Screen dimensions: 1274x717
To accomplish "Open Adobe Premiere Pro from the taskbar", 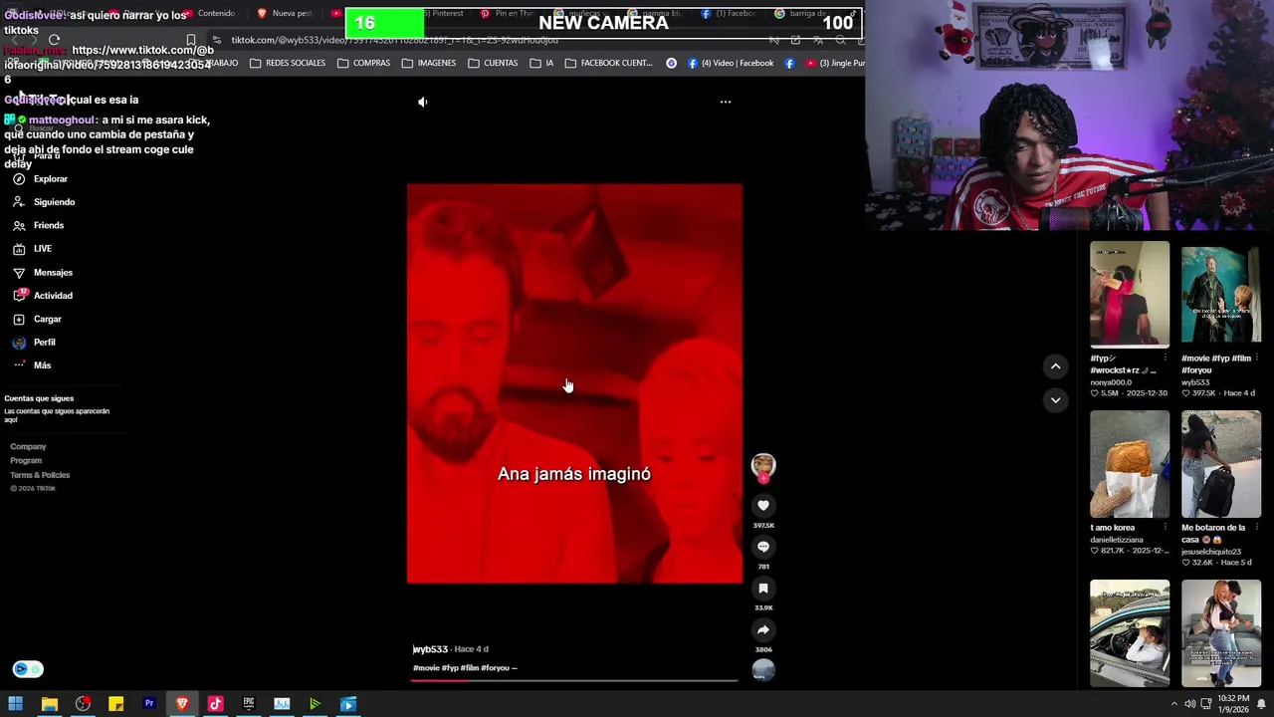I will click(x=149, y=704).
